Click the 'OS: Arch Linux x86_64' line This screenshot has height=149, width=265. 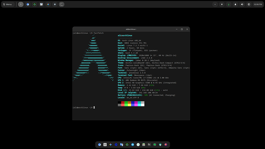(x=129, y=41)
